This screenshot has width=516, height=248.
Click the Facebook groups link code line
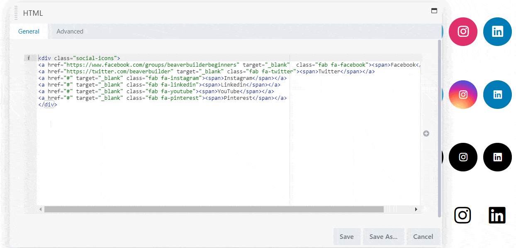(x=229, y=65)
